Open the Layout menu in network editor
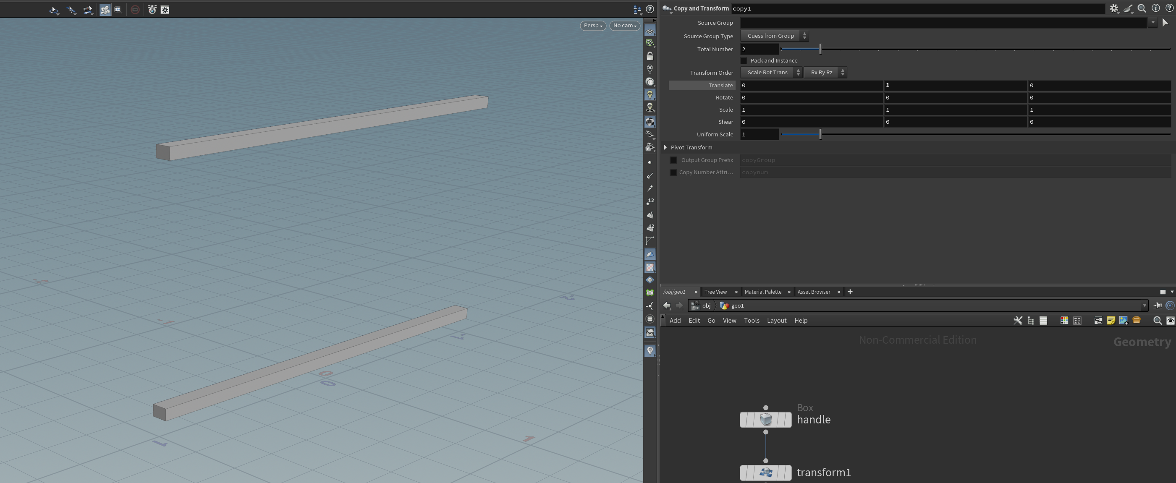1176x483 pixels. coord(776,321)
